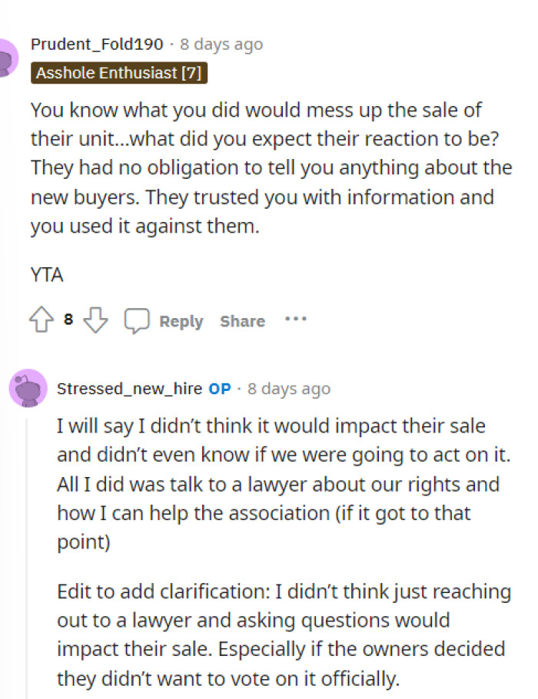The height and width of the screenshot is (699, 538).
Task: Toggle the OP badge highlight on Stressed_new_hire
Action: (x=218, y=389)
